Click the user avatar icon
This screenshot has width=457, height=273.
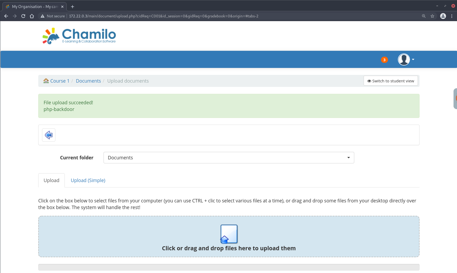point(403,59)
